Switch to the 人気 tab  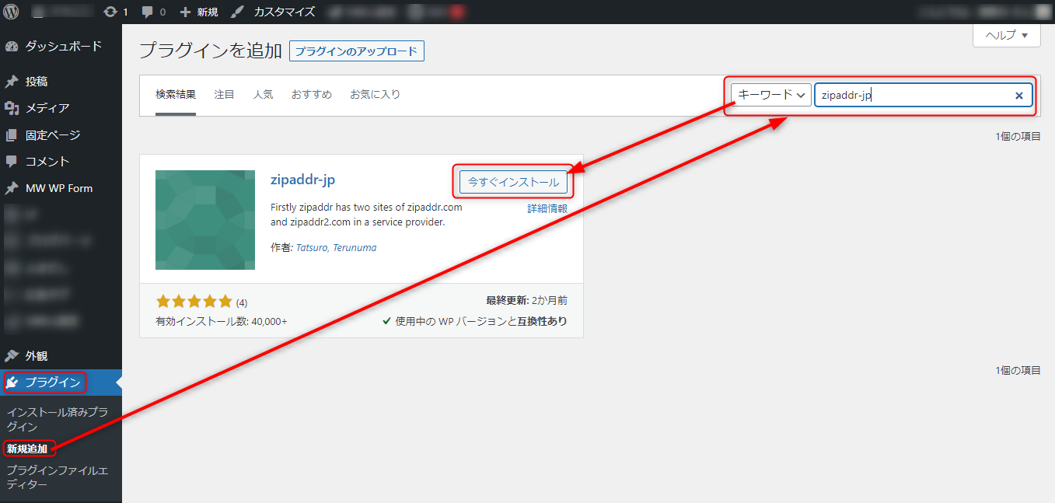coord(263,93)
